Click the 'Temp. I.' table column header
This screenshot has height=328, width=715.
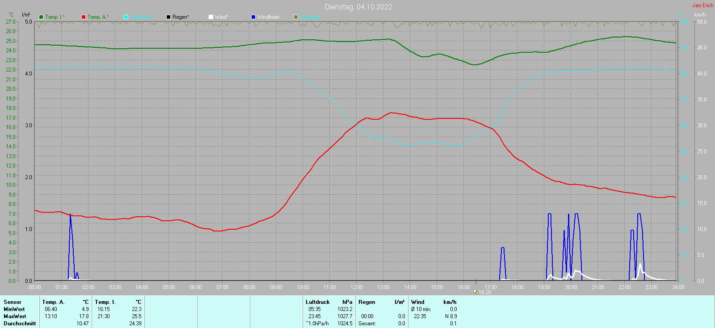point(105,302)
